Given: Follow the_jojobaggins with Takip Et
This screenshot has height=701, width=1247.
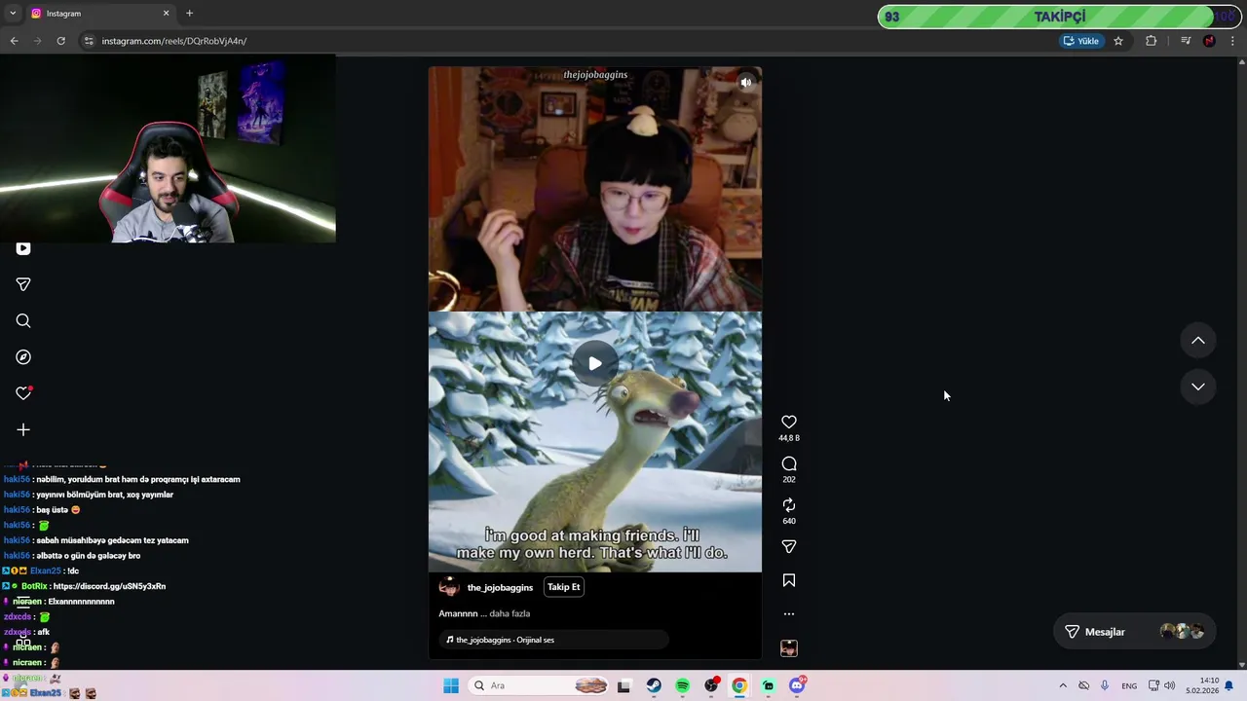Looking at the screenshot, I should (x=563, y=587).
